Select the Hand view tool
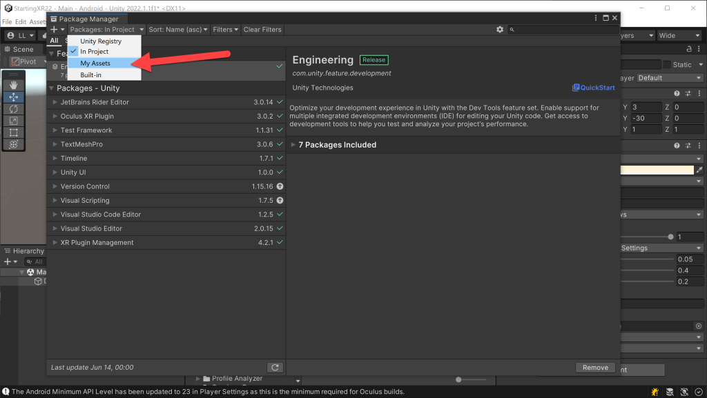The height and width of the screenshot is (398, 707). tap(14, 85)
